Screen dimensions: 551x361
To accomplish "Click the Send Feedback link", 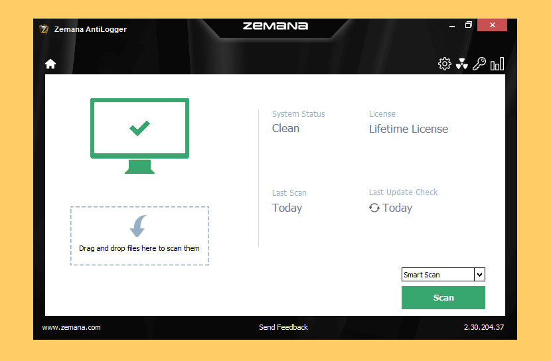I will click(x=283, y=327).
